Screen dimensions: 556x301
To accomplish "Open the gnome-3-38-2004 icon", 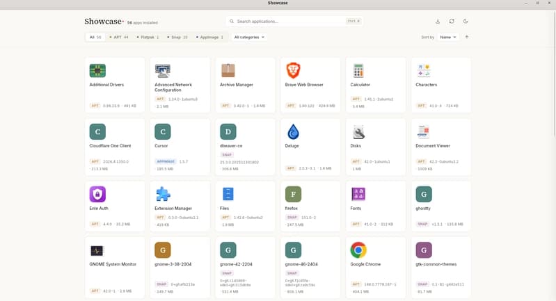I will pos(163,250).
